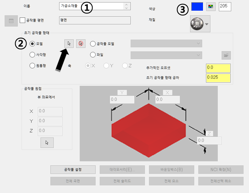Click the 공작물 원점 Z field

[x=50, y=131]
